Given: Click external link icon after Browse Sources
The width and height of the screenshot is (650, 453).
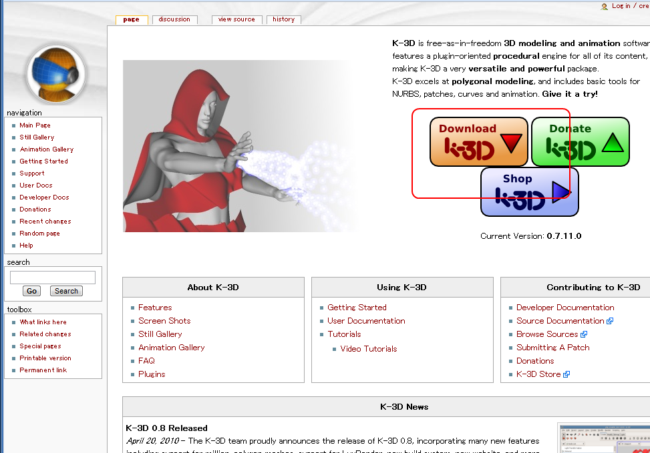Looking at the screenshot, I should click(584, 334).
